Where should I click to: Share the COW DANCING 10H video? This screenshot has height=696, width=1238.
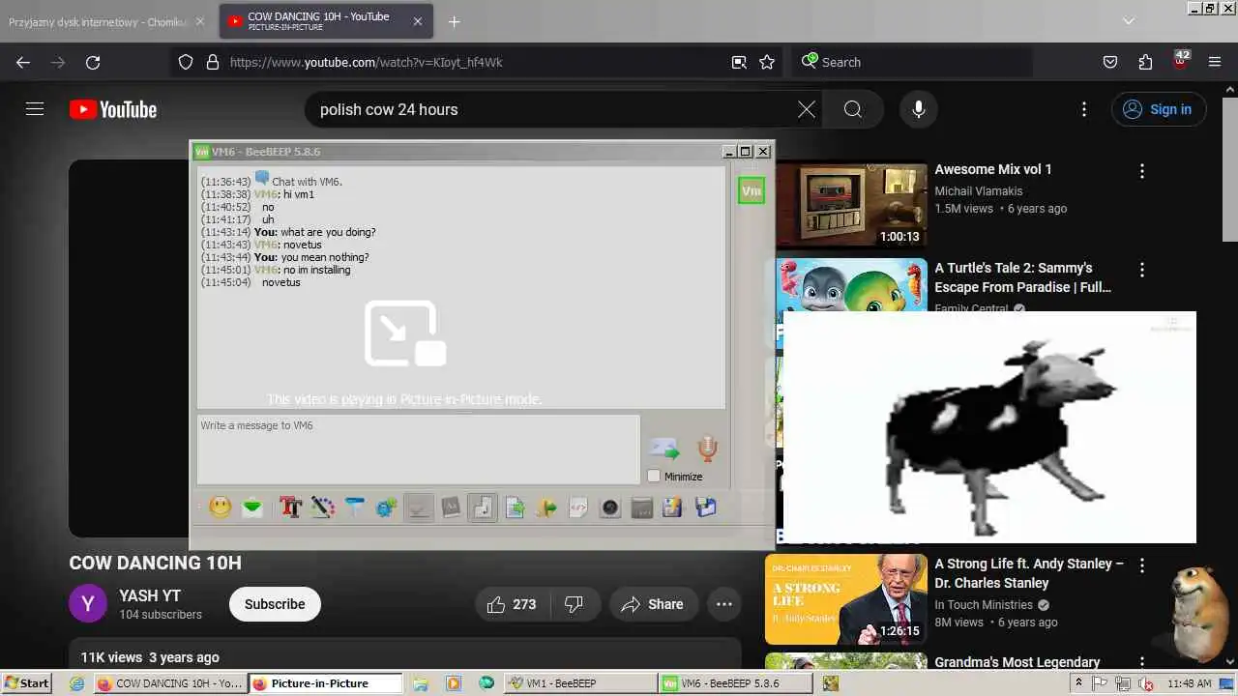[653, 604]
